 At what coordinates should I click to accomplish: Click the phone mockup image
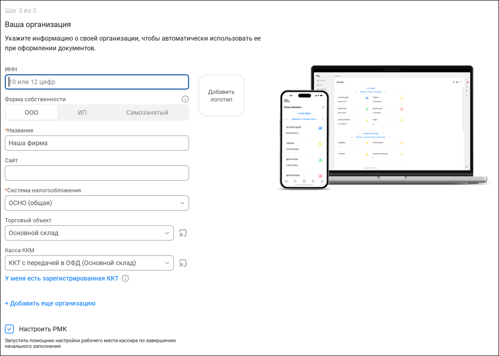click(304, 139)
